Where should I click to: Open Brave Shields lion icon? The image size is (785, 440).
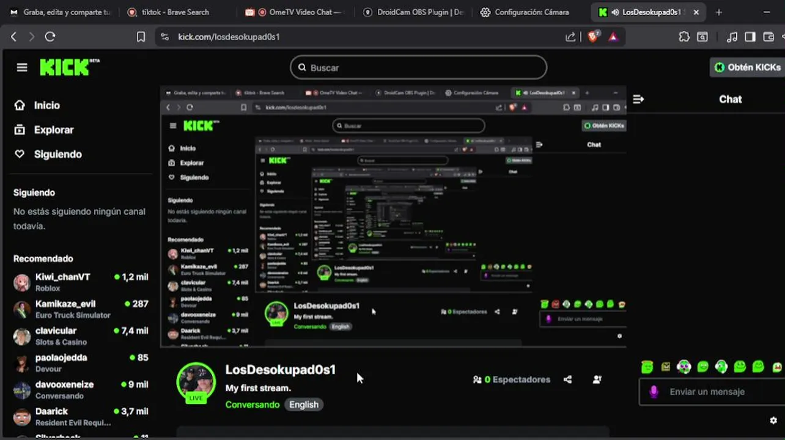[x=592, y=37]
